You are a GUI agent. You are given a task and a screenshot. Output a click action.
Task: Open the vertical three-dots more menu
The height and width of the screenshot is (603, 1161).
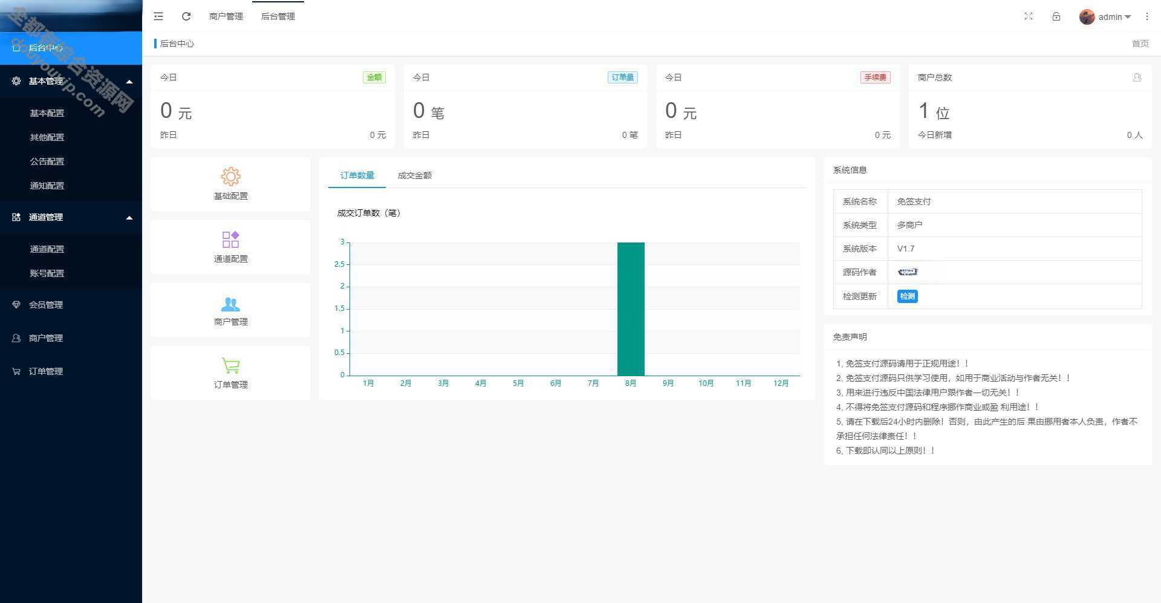[x=1147, y=16]
